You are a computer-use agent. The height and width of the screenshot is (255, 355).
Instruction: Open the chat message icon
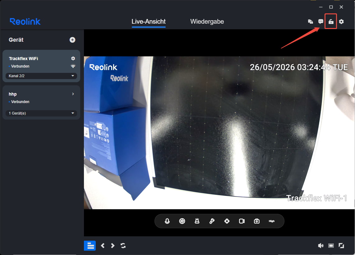tap(320, 21)
